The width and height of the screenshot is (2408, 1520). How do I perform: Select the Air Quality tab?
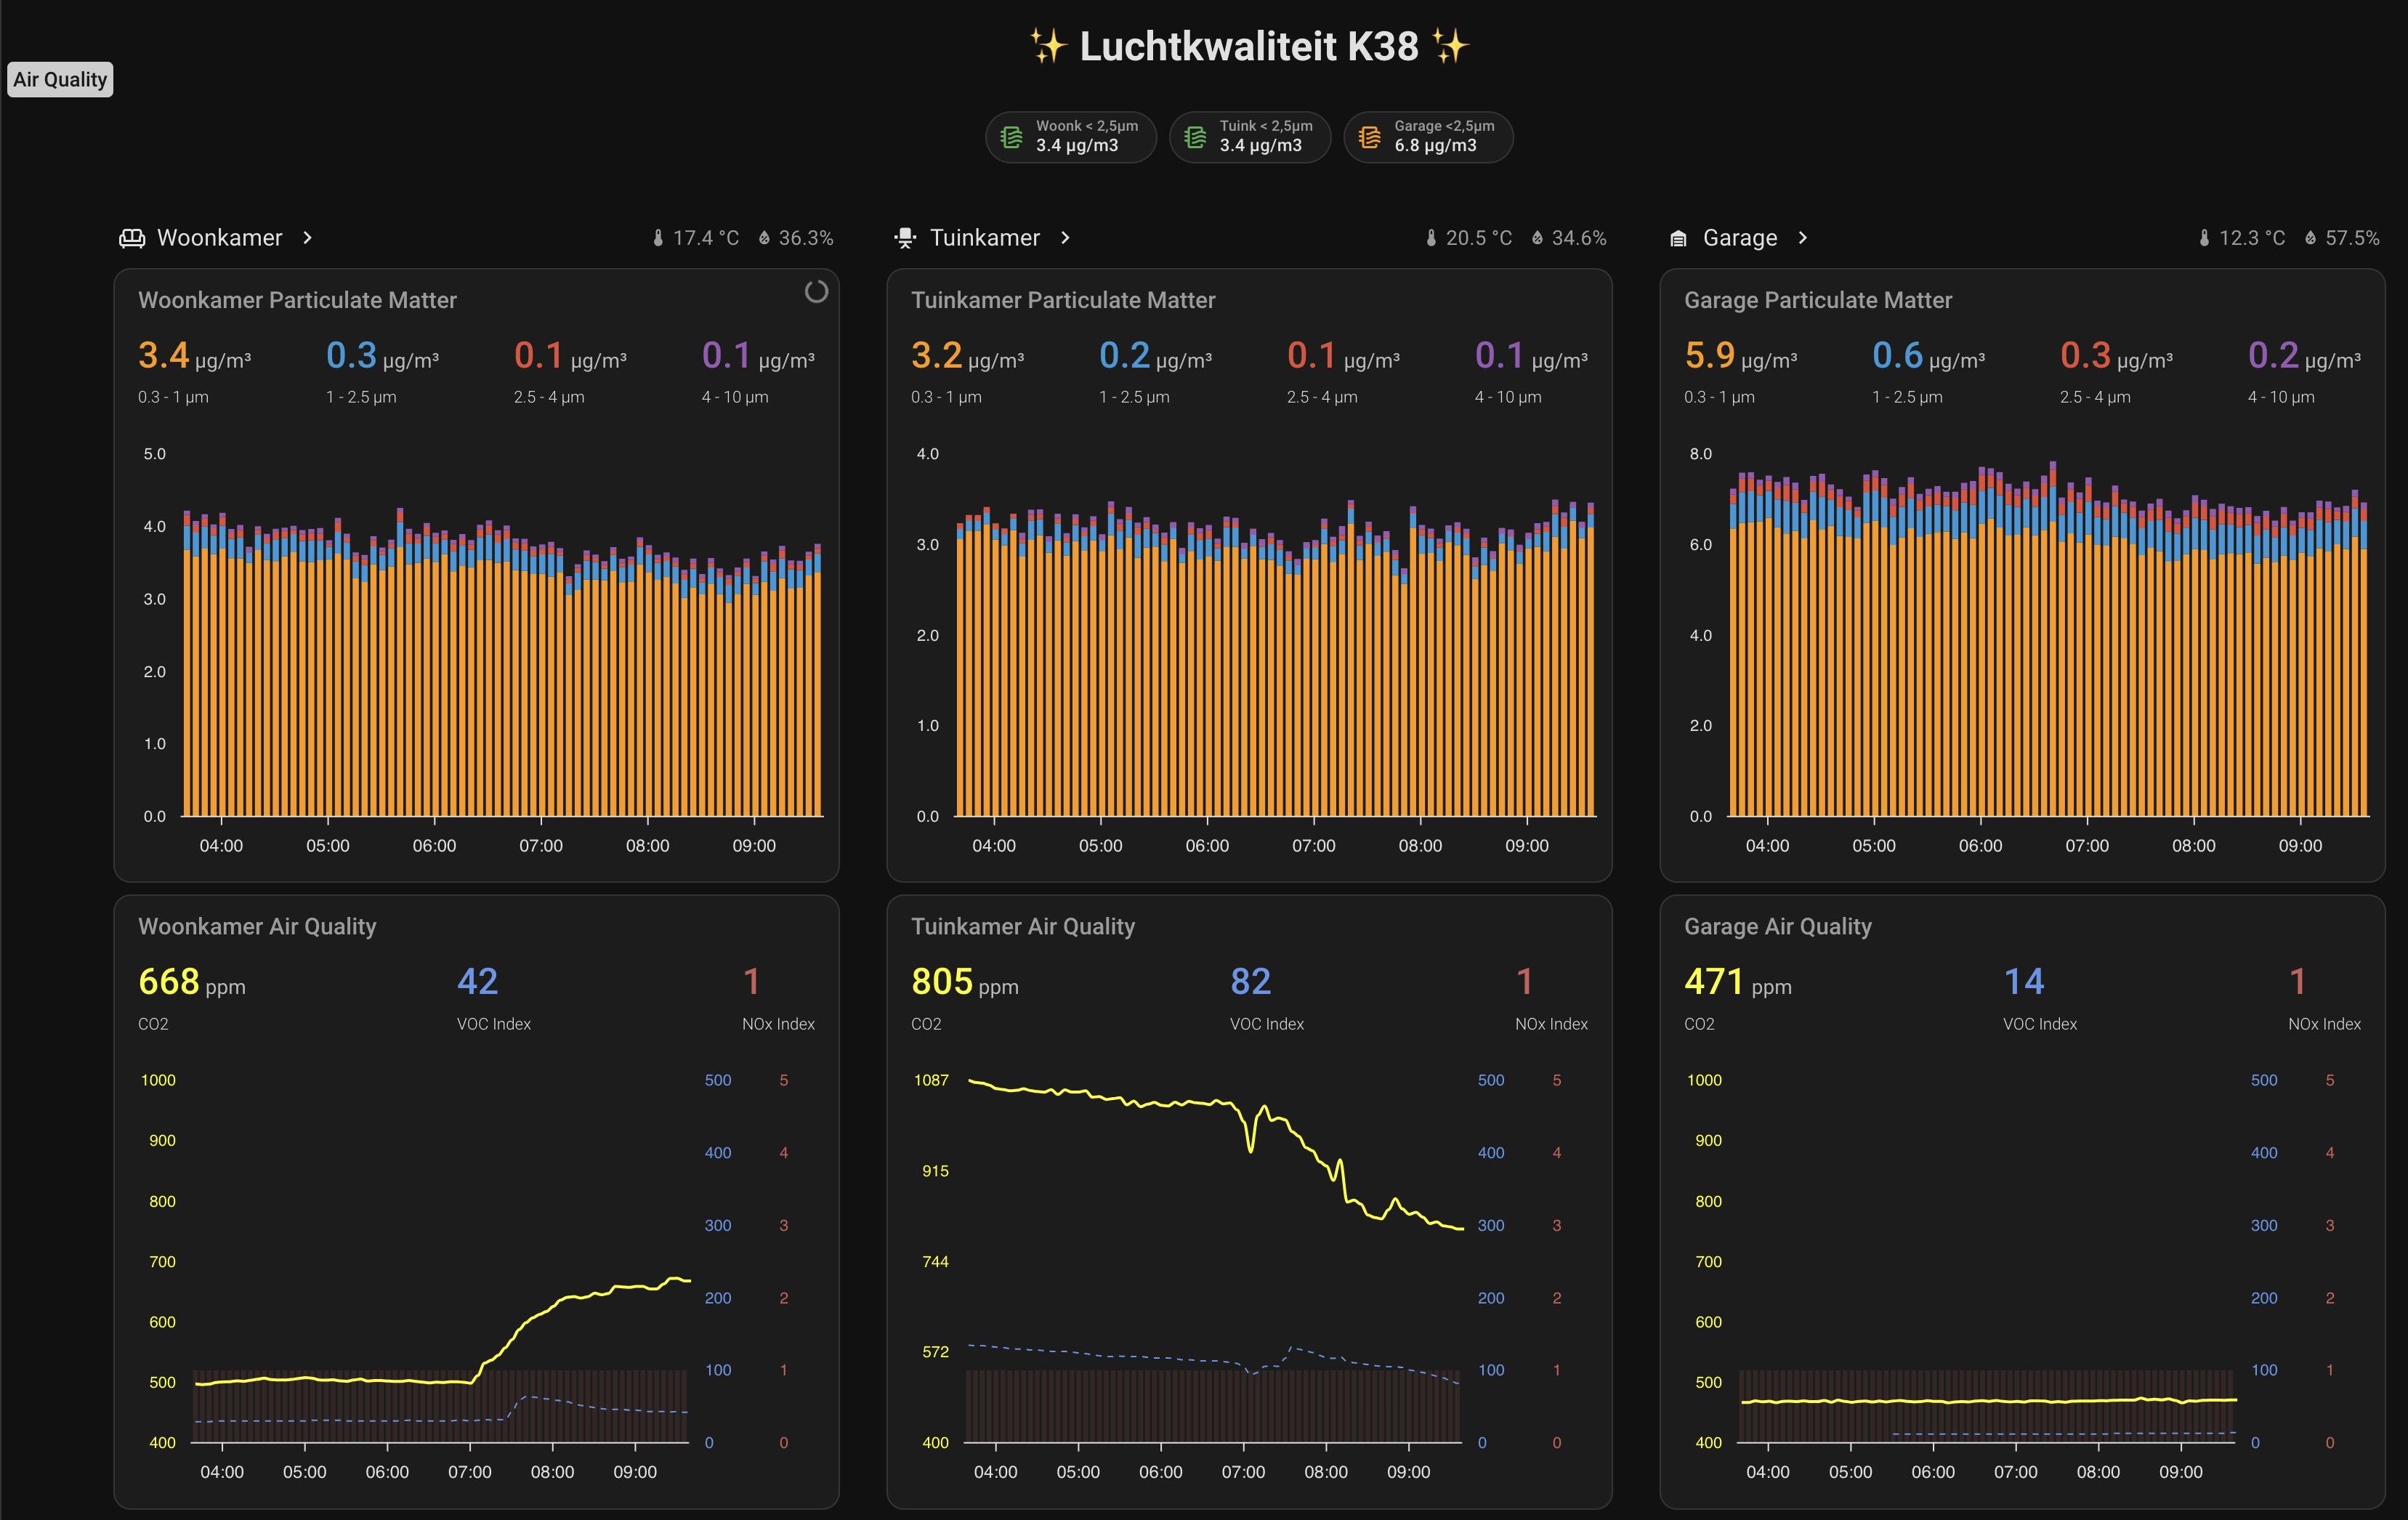tap(60, 80)
